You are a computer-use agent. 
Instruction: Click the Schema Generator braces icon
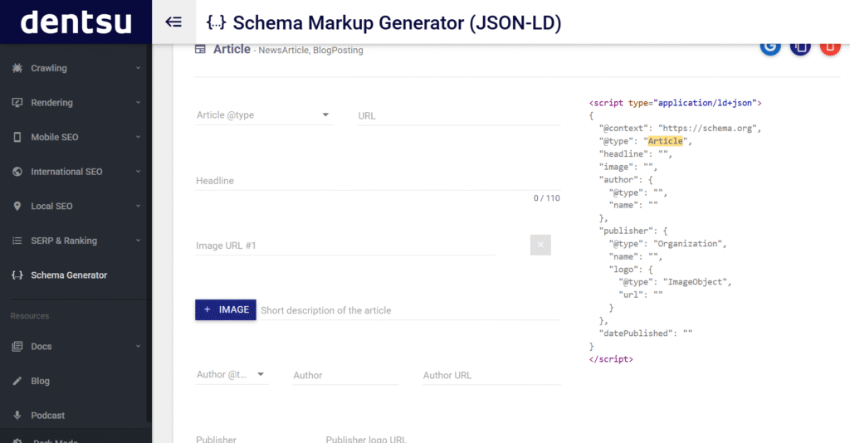pos(17,275)
